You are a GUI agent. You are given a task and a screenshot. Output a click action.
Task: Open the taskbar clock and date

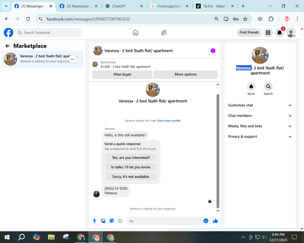(x=278, y=237)
